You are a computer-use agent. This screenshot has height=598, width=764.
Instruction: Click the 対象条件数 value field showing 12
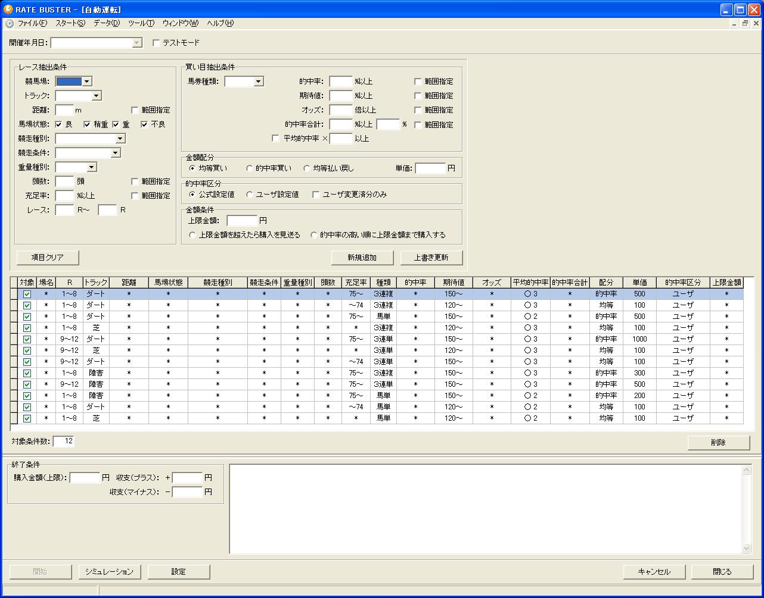pos(64,441)
